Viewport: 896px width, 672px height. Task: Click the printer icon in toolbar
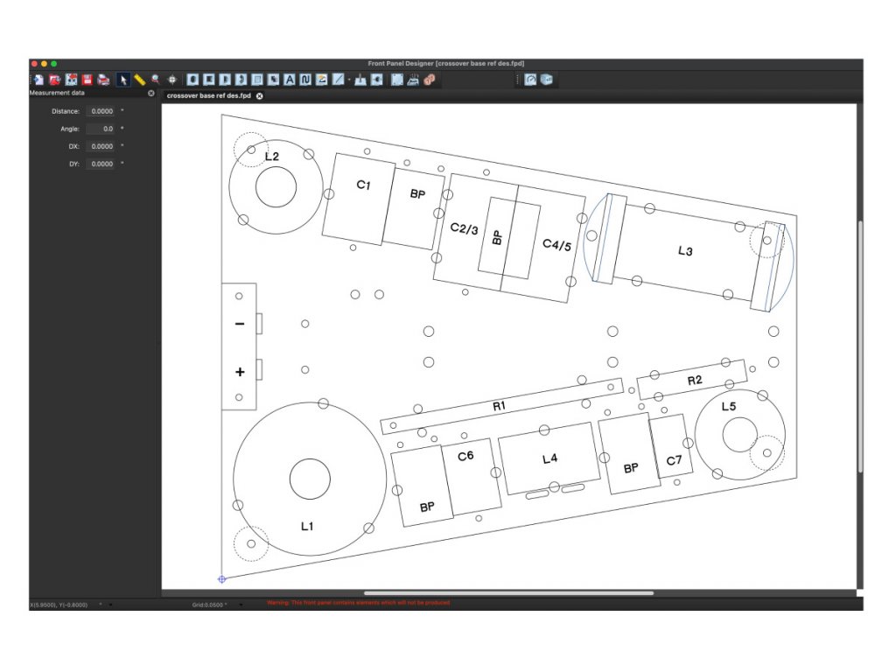[x=103, y=80]
